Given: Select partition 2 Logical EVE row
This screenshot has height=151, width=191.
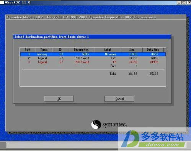Looking at the screenshot, I should pyautogui.click(x=93, y=58).
